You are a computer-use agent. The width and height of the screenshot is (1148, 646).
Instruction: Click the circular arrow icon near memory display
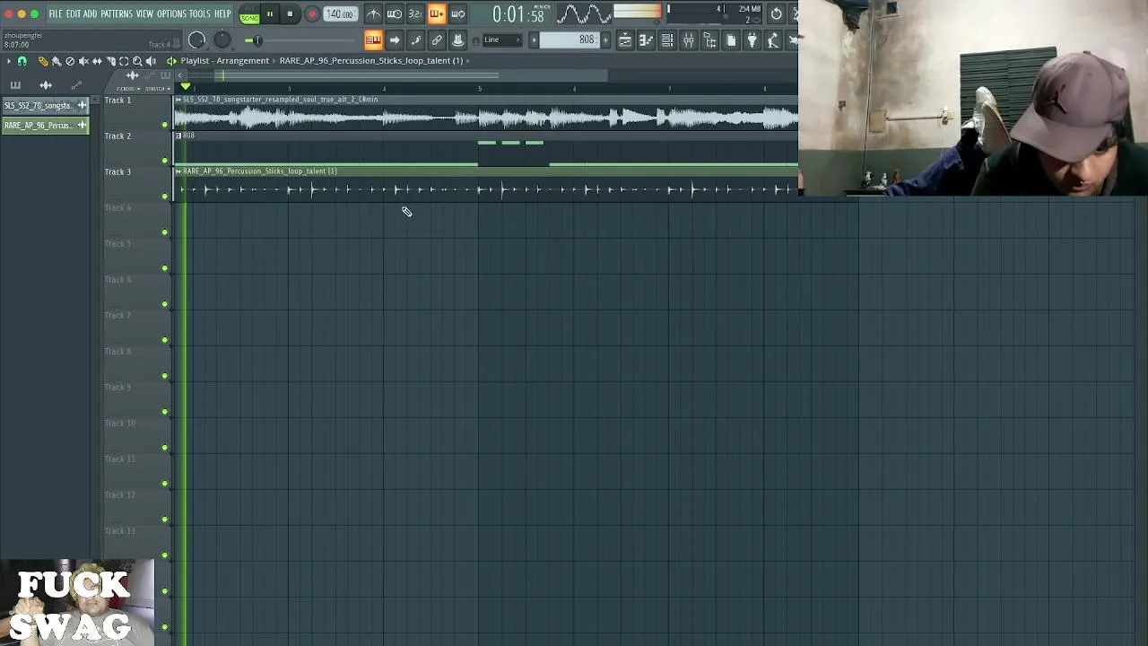pyautogui.click(x=776, y=13)
